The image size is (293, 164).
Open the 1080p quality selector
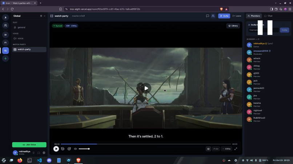[x=226, y=149]
